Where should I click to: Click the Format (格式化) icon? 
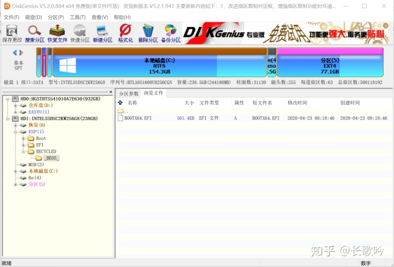pos(125,34)
